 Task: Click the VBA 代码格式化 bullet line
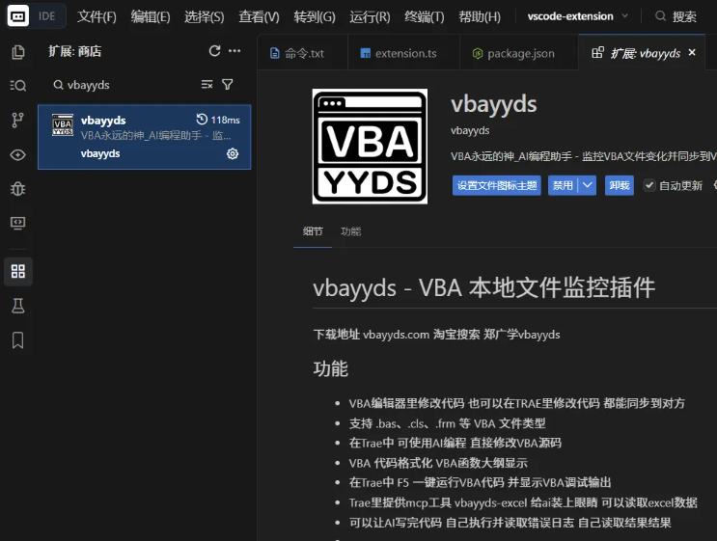(438, 463)
